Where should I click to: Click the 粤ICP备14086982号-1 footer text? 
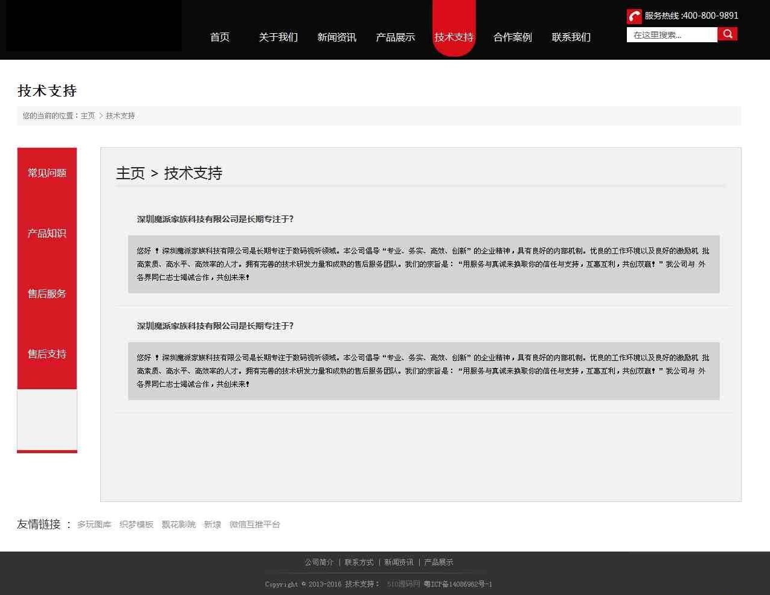tap(458, 584)
